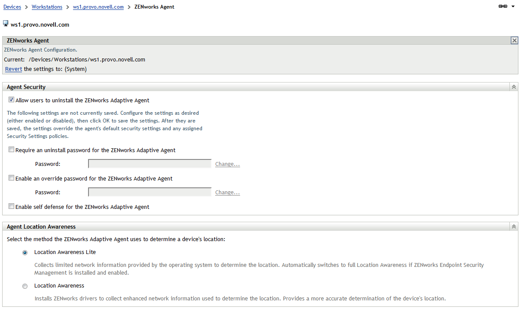Click the uninstall Password input field
Viewport: 521px width, 309px height.
click(x=149, y=164)
